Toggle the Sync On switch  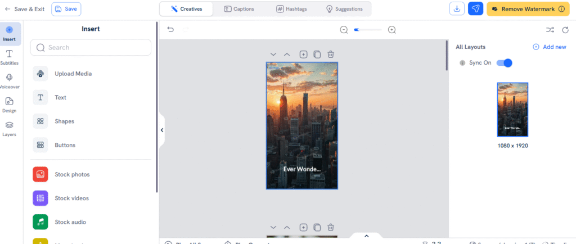coord(504,63)
